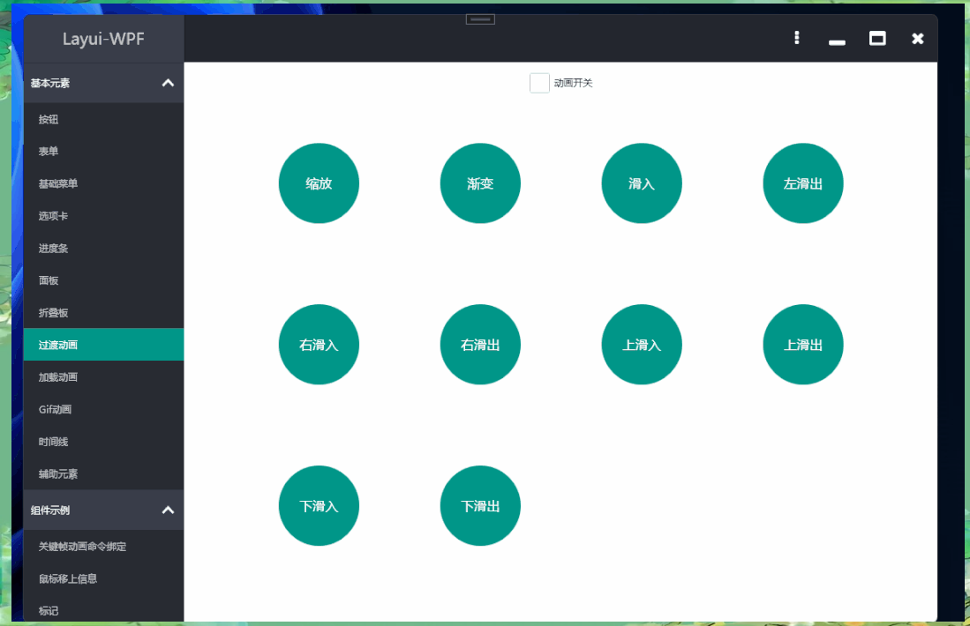The width and height of the screenshot is (970, 626).
Task: Click the 上滑出 round button
Action: click(803, 345)
